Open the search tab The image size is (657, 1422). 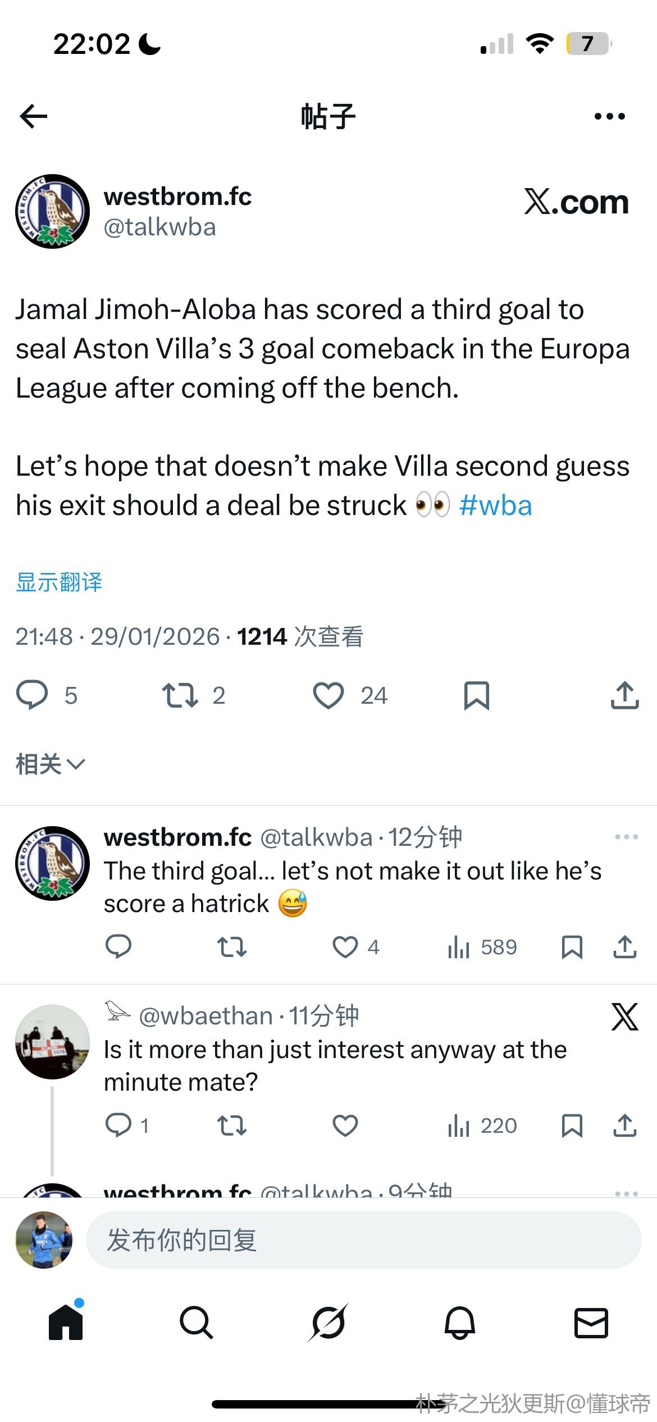(196, 1323)
